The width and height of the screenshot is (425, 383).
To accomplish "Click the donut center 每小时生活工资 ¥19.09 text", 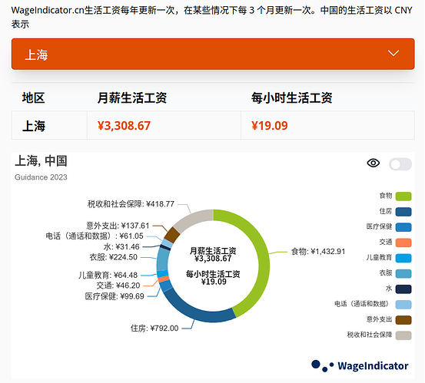I will pos(213,278).
